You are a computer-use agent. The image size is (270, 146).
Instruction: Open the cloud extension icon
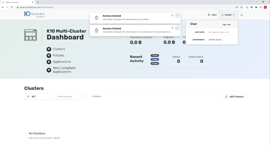(247, 7)
